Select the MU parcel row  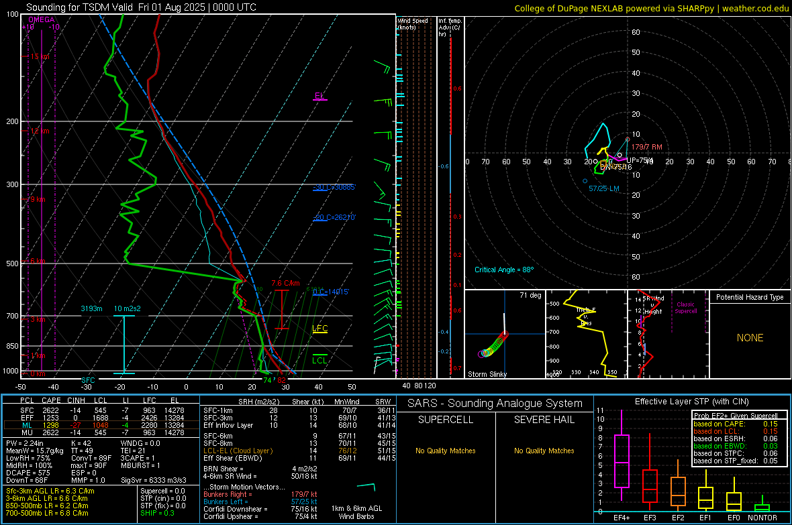[x=101, y=432]
